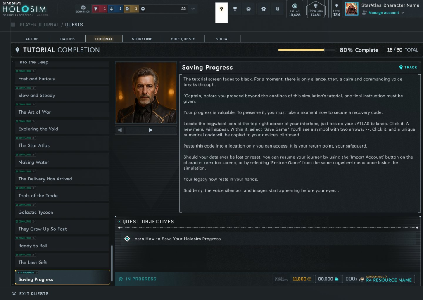This screenshot has height=300, width=423.
Task: Click the Dominion icon in the top bar
Action: (83, 7)
